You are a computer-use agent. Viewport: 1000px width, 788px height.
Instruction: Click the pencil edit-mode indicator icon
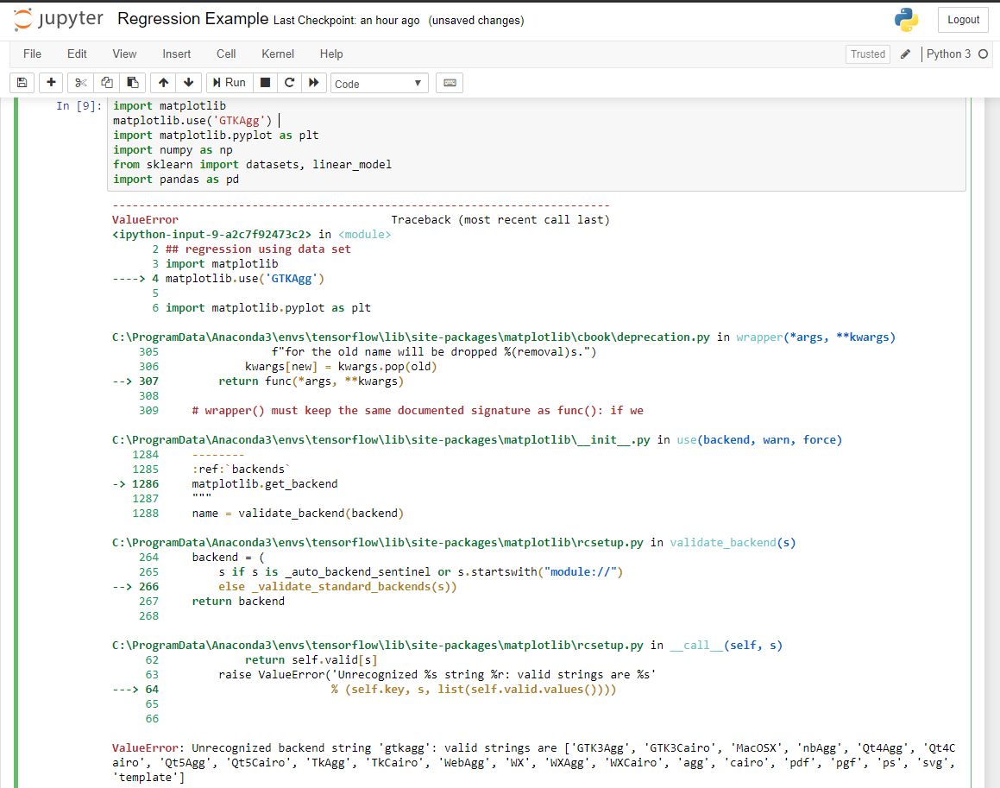click(x=905, y=54)
